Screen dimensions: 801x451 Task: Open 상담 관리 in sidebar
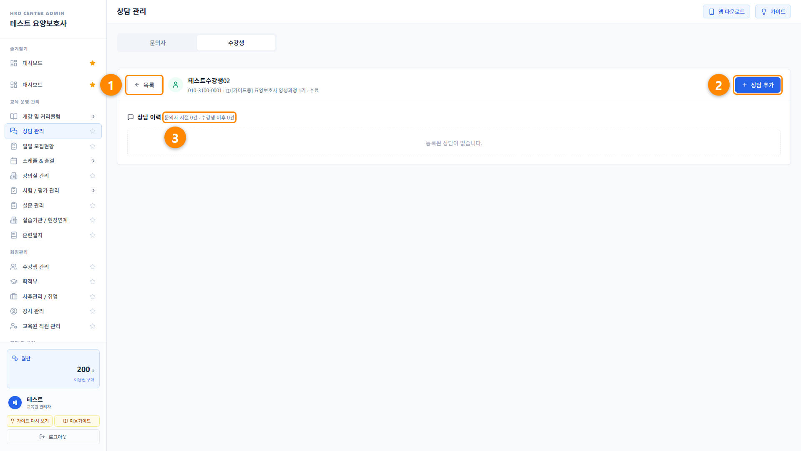[x=53, y=131]
